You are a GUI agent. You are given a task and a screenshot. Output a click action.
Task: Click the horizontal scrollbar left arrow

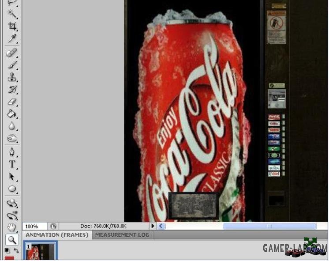(x=161, y=226)
